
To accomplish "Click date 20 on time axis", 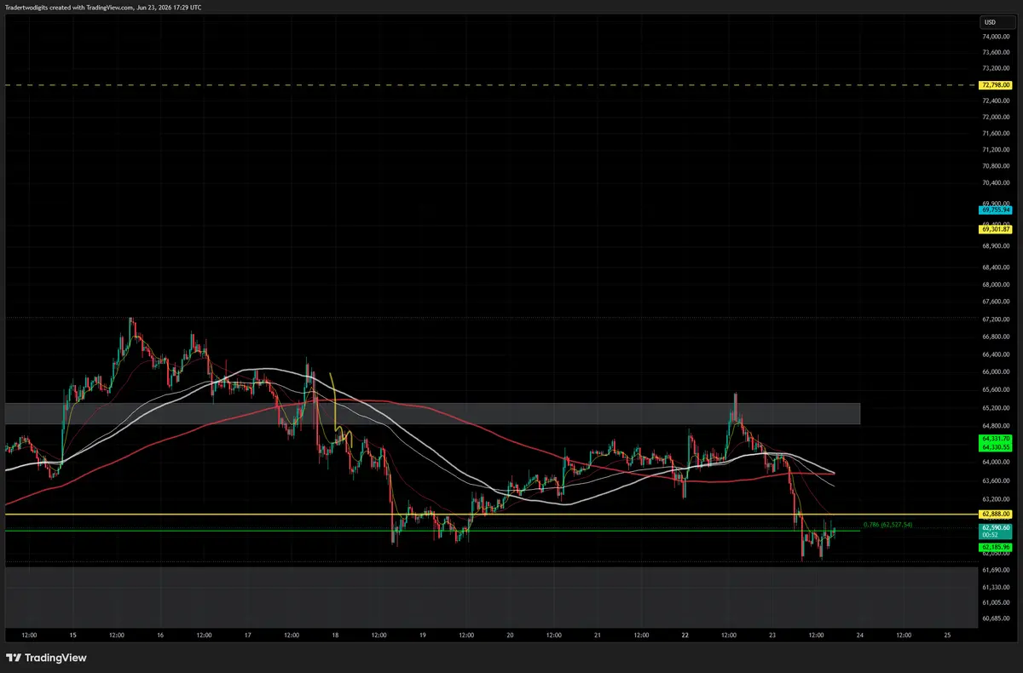I will click(510, 635).
